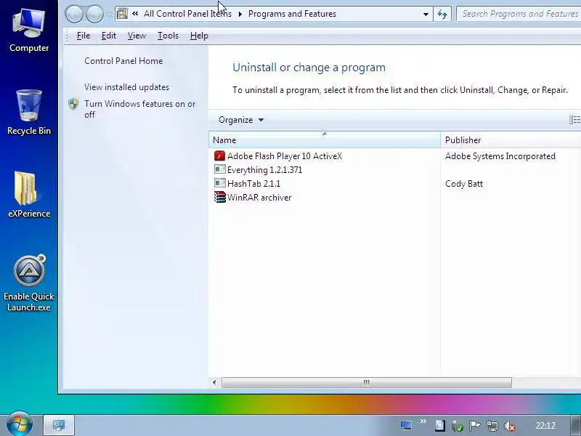581x436 pixels.
Task: Click All Control Panel Items breadcrumb
Action: tap(187, 14)
